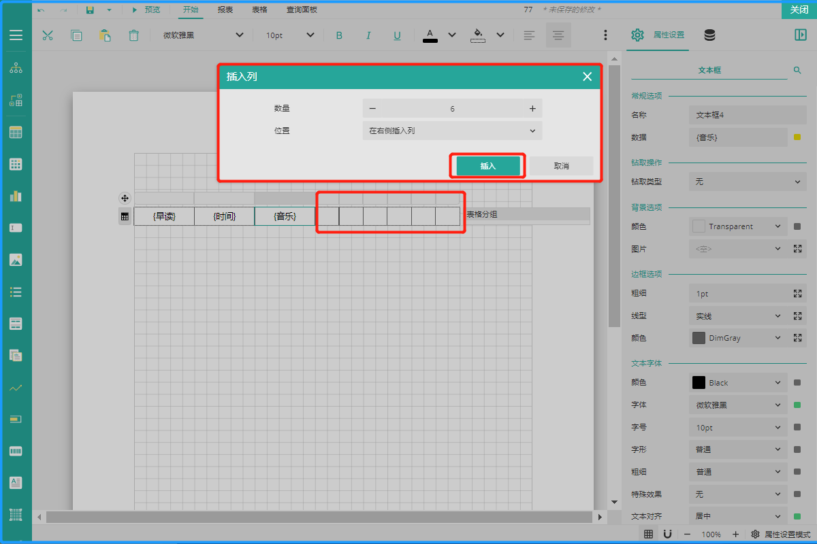Switch to the 查询面板 tab

point(302,10)
